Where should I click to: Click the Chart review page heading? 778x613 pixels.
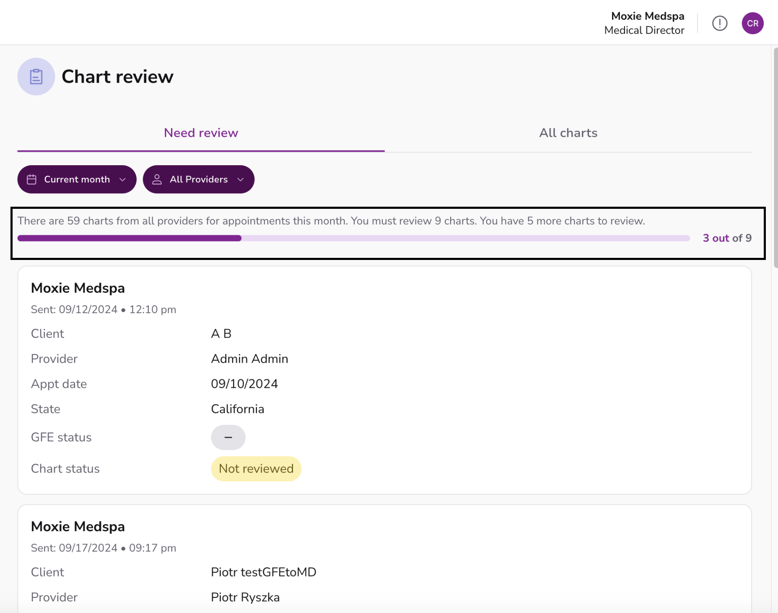pyautogui.click(x=117, y=77)
